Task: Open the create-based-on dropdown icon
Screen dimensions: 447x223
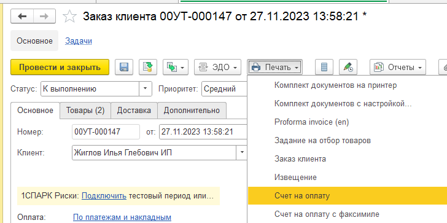Action: point(176,68)
